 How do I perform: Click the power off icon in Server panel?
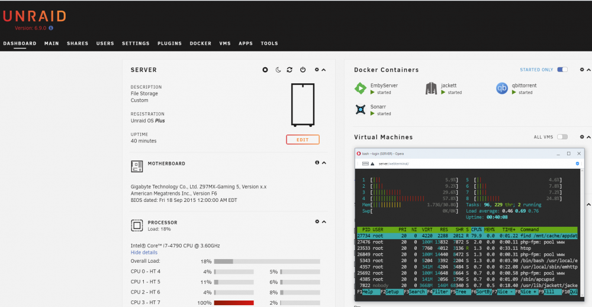[303, 70]
